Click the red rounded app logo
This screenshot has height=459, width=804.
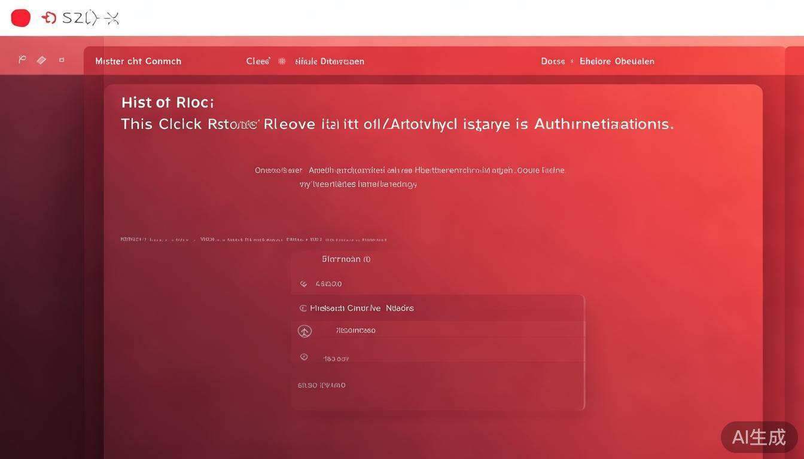tap(20, 18)
